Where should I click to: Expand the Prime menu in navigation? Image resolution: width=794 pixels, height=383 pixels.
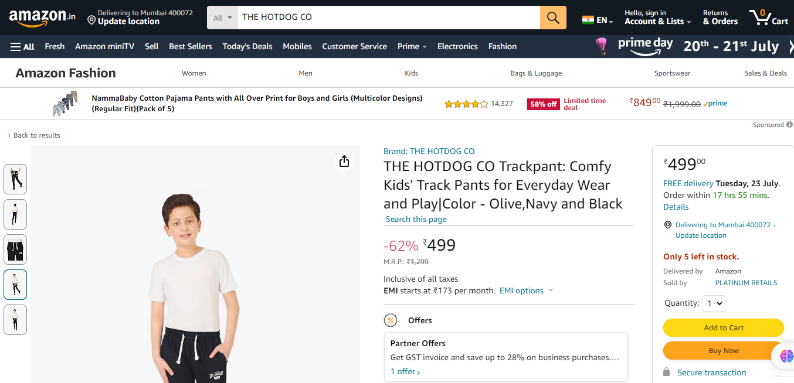pos(412,47)
